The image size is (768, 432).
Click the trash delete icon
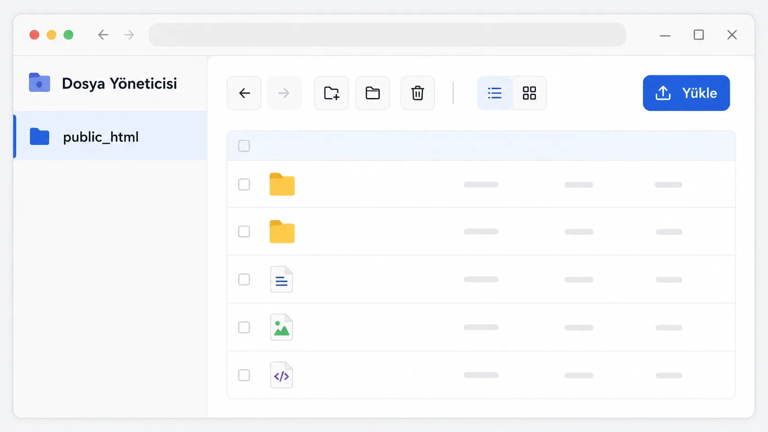pos(418,93)
